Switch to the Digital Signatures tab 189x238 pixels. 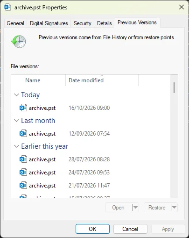pos(49,23)
